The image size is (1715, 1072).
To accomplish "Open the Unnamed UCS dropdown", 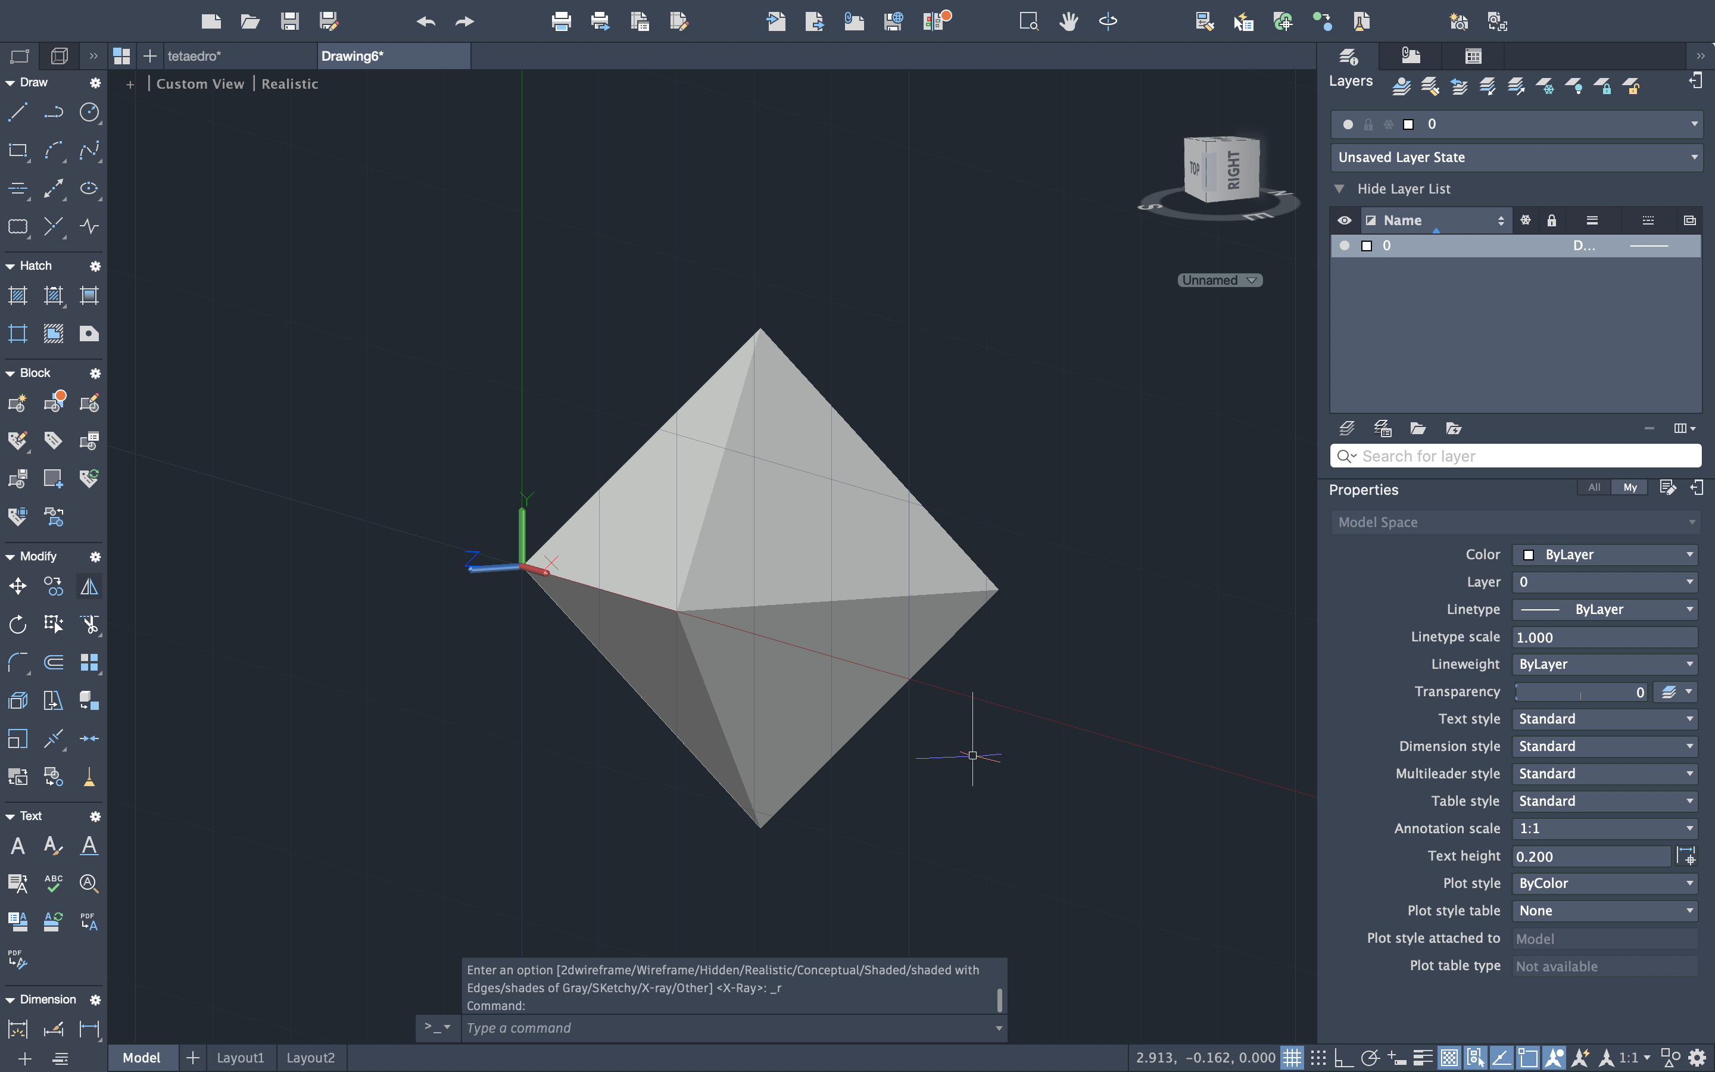I will point(1220,280).
